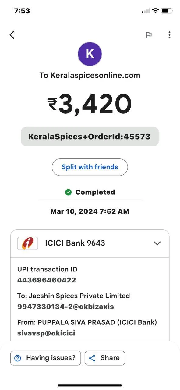Tap the KeralaSpices+OrderId:45573 note chip
180x390 pixels.
[90, 136]
